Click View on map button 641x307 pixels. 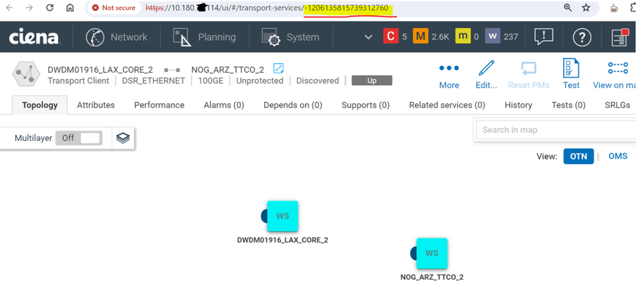coord(615,76)
